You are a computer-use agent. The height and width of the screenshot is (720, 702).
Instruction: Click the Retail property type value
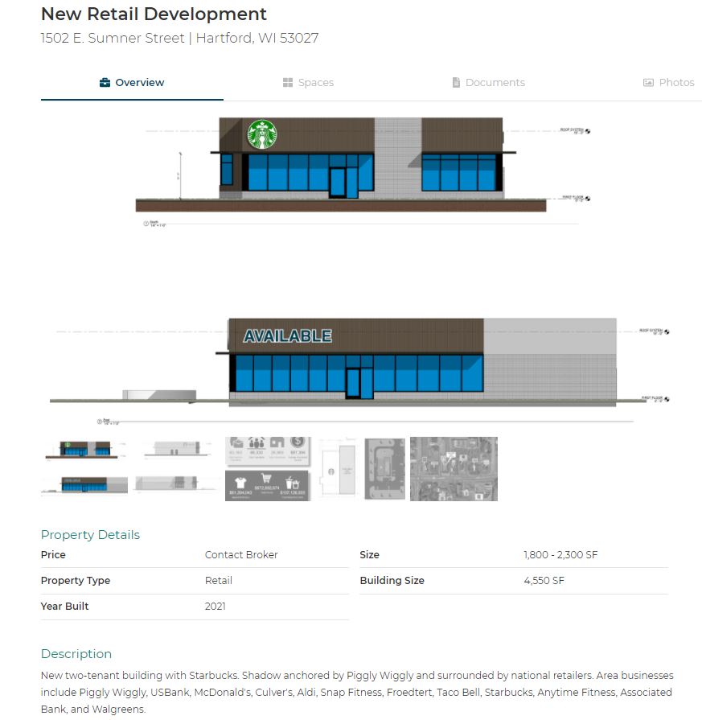click(219, 580)
